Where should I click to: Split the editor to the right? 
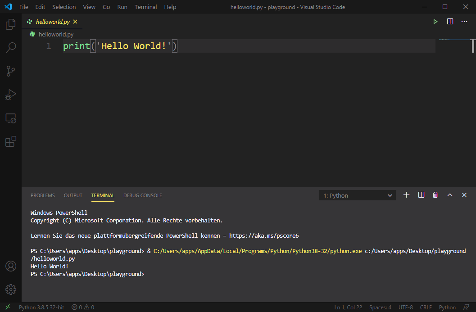pos(450,22)
